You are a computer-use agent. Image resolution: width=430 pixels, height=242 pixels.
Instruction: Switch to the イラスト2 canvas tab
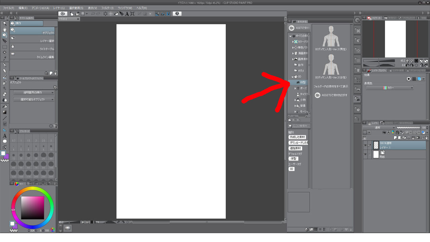pyautogui.click(x=69, y=19)
